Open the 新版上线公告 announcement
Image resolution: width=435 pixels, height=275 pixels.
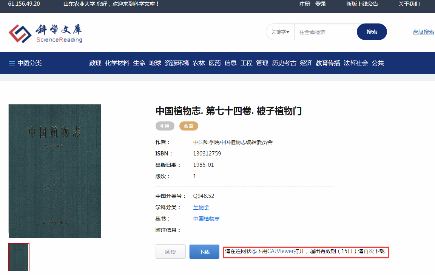click(x=362, y=4)
